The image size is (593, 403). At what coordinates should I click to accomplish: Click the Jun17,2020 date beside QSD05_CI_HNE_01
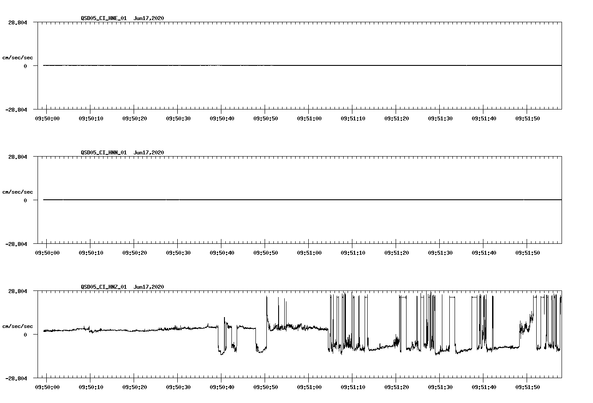click(x=149, y=18)
